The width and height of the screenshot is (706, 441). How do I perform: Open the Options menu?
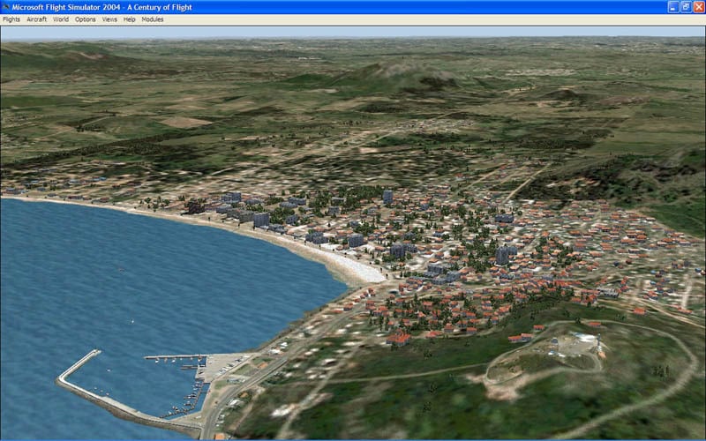click(x=85, y=19)
